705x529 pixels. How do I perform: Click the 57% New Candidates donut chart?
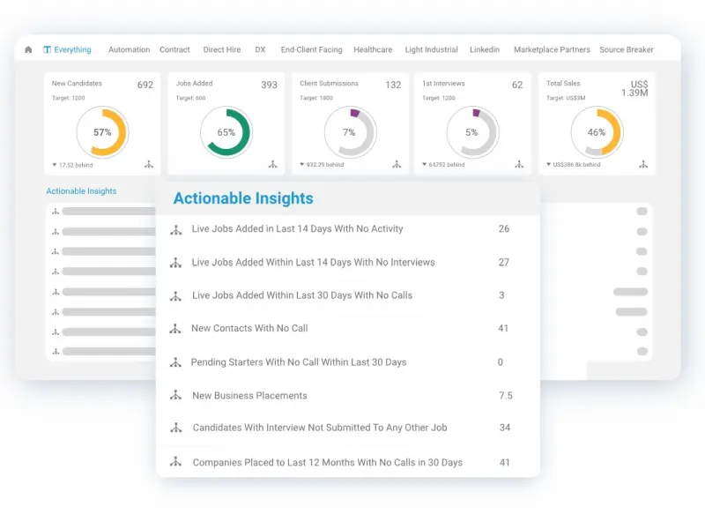[x=102, y=132]
